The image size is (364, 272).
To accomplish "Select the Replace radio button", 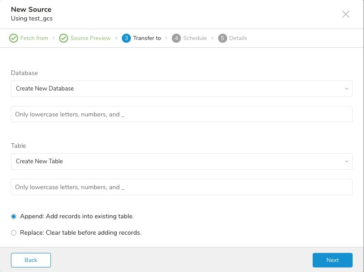I will point(14,233).
